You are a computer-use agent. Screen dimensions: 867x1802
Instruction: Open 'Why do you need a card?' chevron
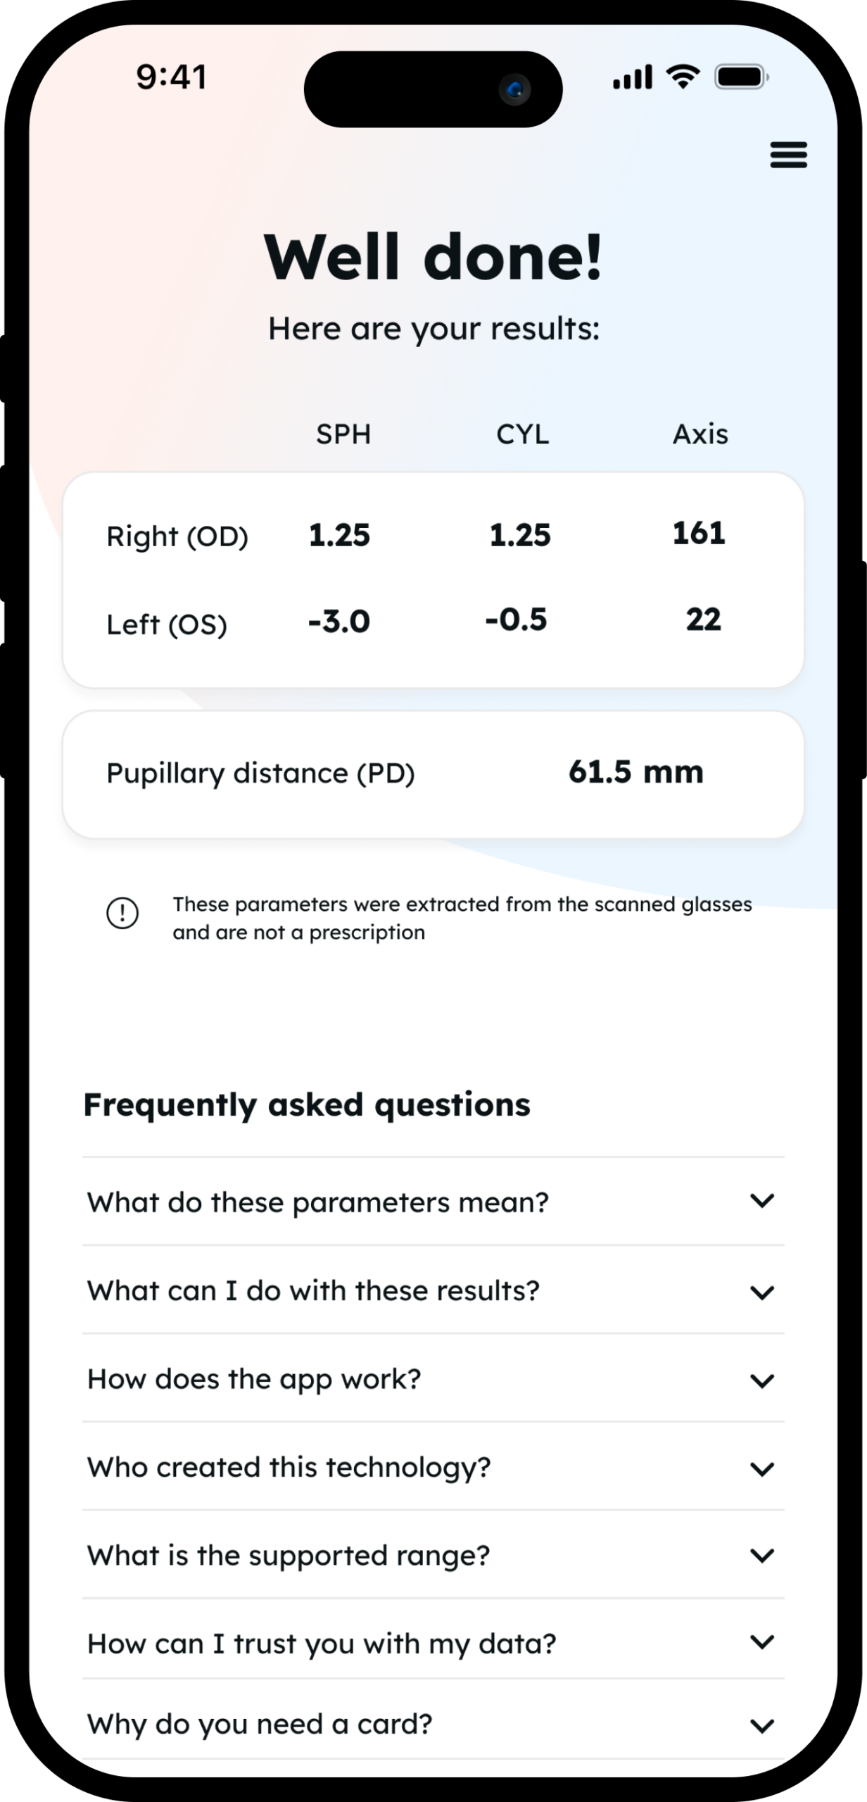[762, 1725]
